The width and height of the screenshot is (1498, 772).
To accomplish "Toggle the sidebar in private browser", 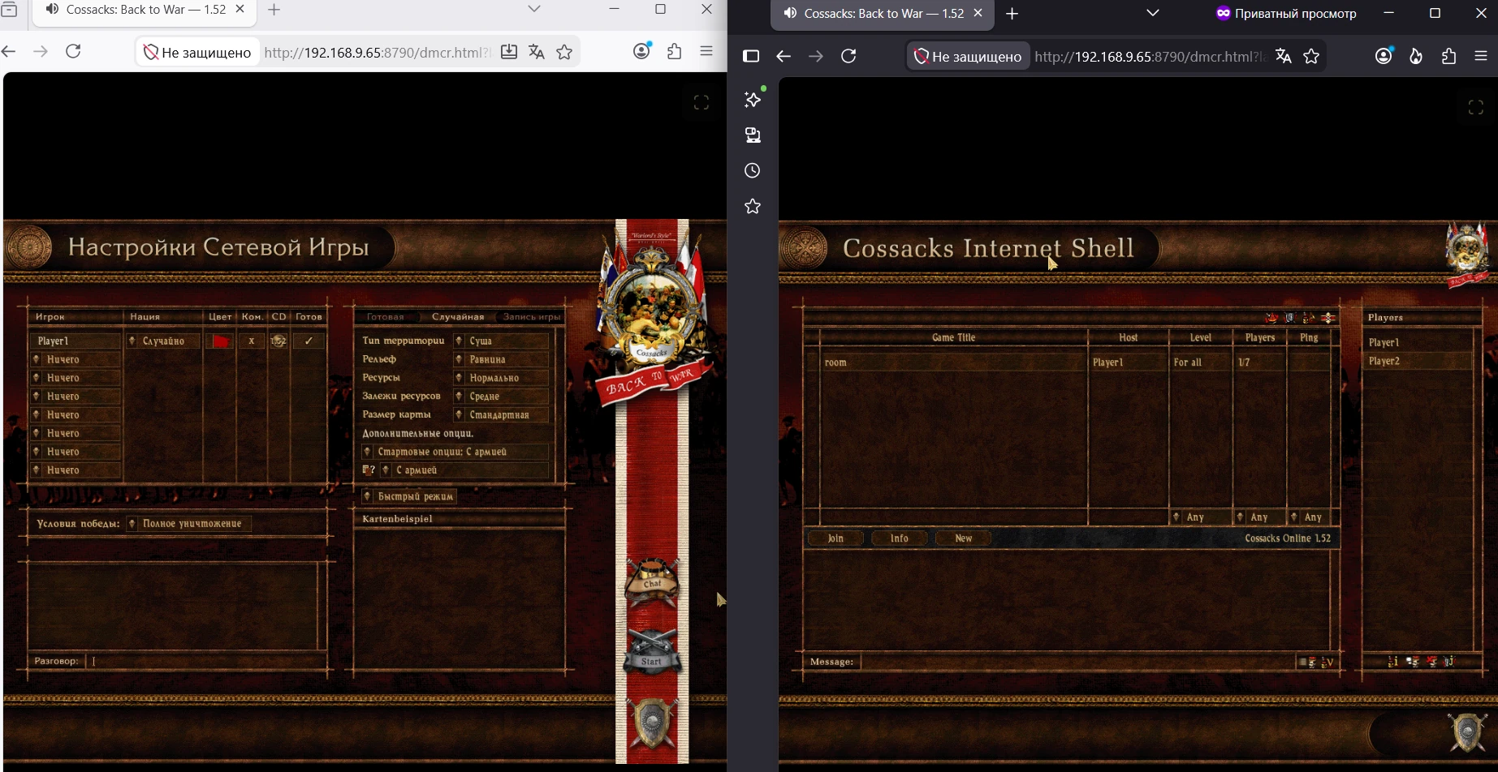I will coord(751,56).
